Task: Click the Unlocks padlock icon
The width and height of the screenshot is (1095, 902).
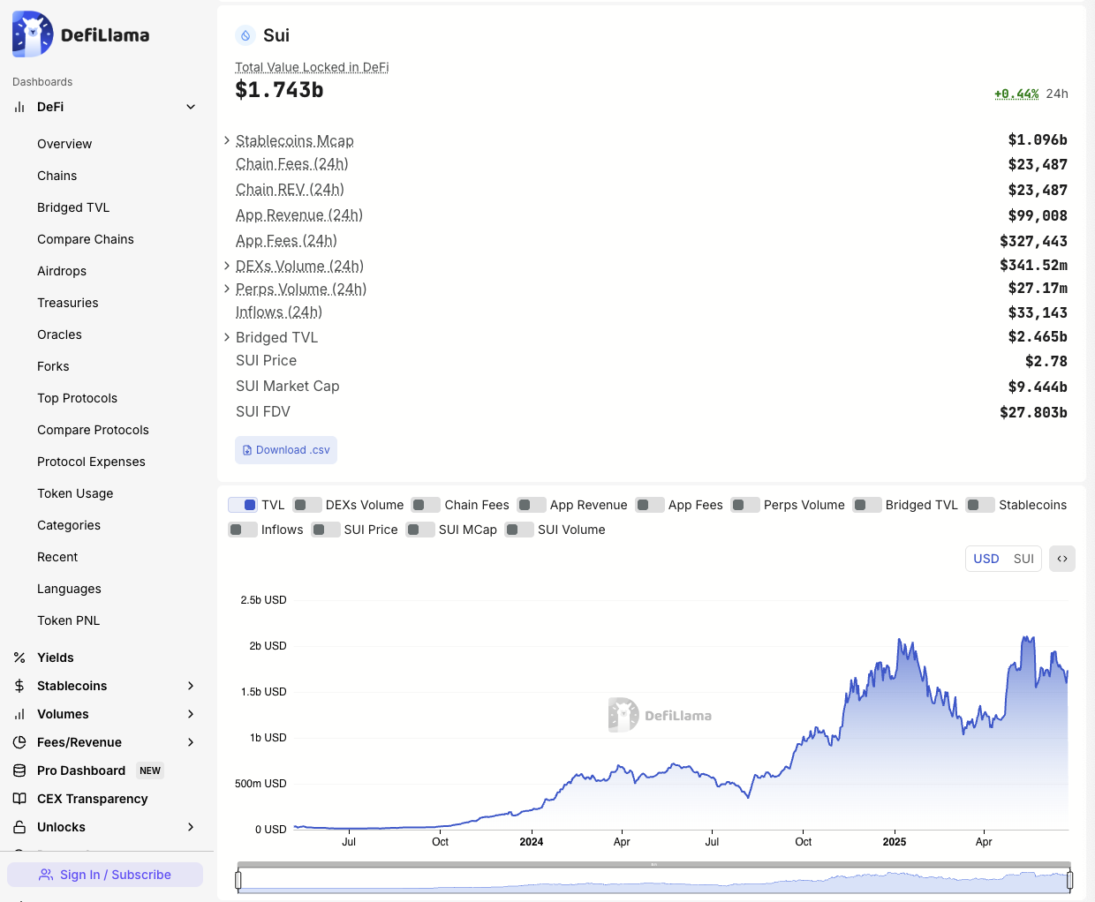Action: coord(19,827)
